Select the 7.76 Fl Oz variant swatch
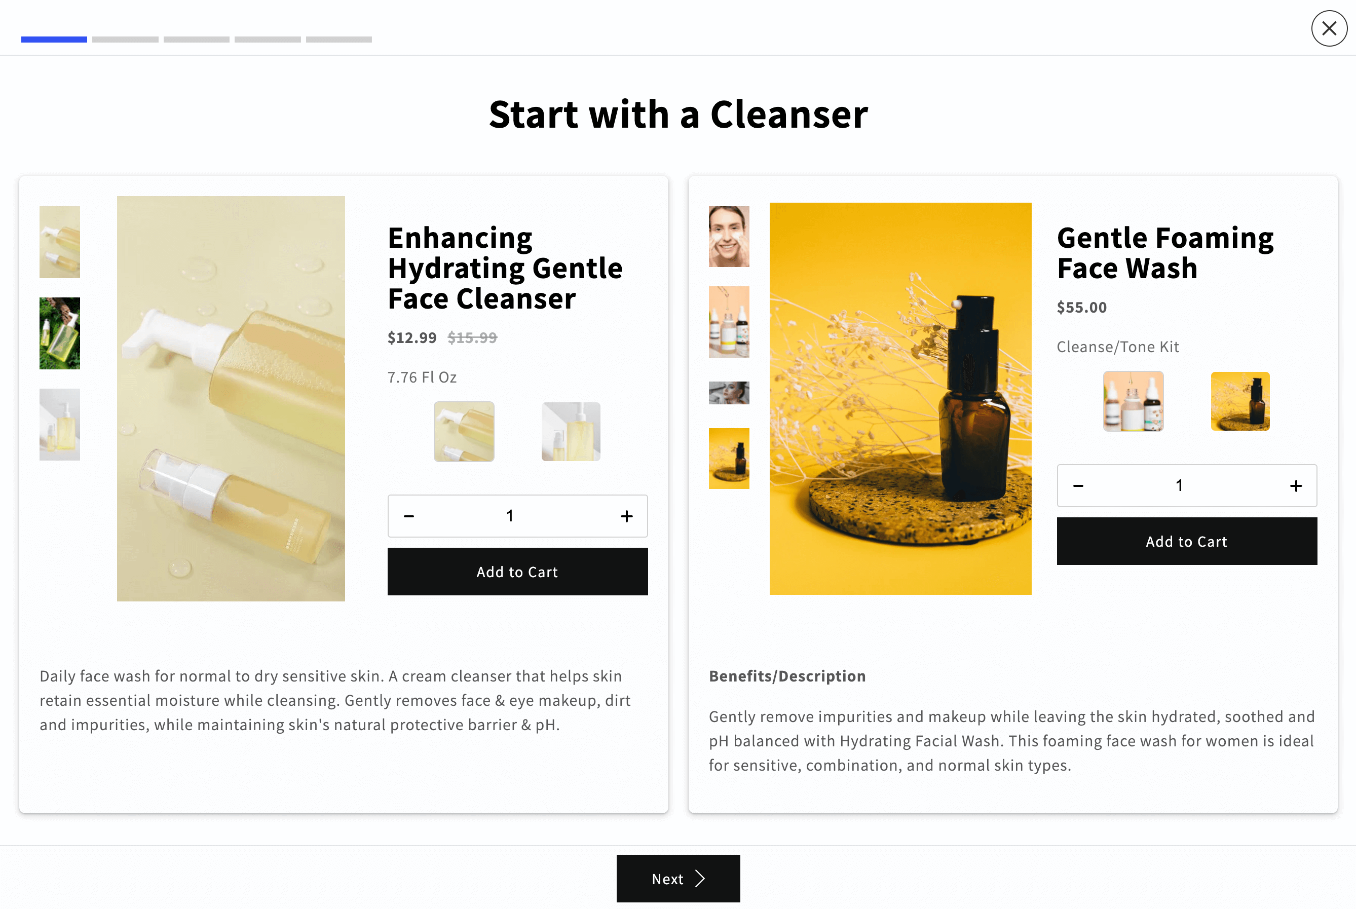 point(464,431)
